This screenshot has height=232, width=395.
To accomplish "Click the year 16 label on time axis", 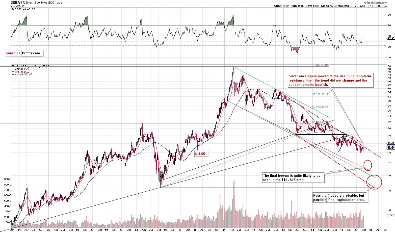I will [371, 230].
